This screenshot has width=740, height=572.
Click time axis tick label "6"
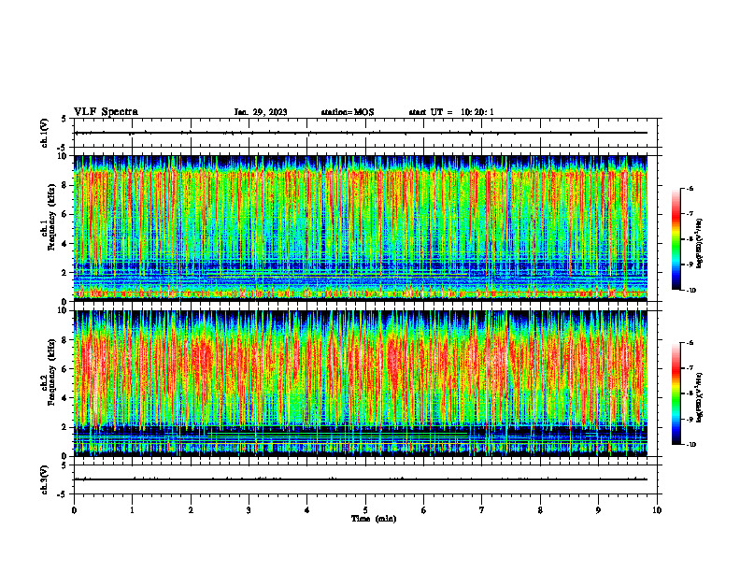click(x=424, y=510)
